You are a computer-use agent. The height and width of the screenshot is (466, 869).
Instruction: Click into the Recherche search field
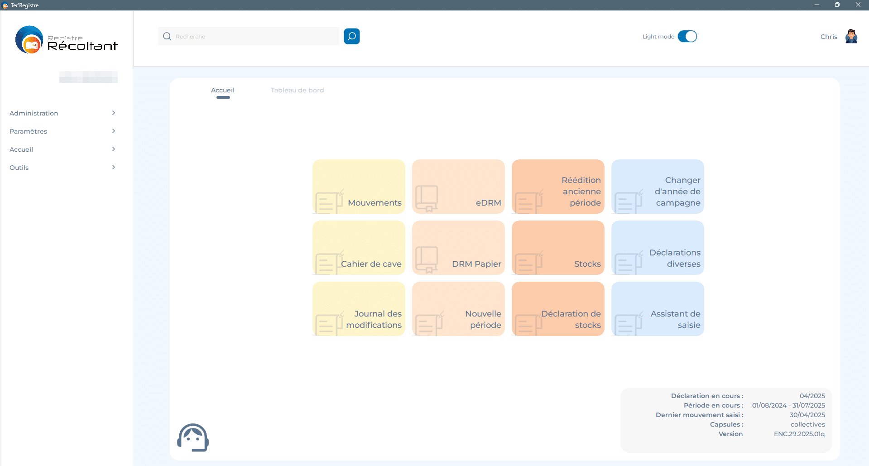click(x=254, y=36)
